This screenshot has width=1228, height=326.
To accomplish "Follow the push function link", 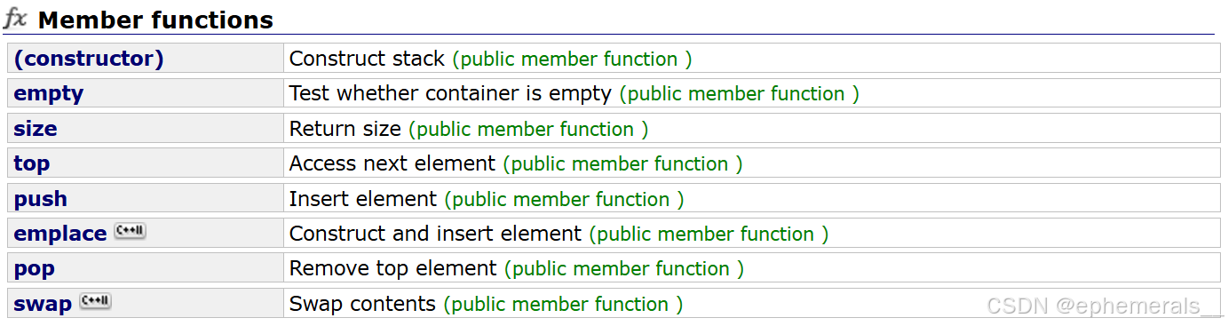I will (41, 199).
